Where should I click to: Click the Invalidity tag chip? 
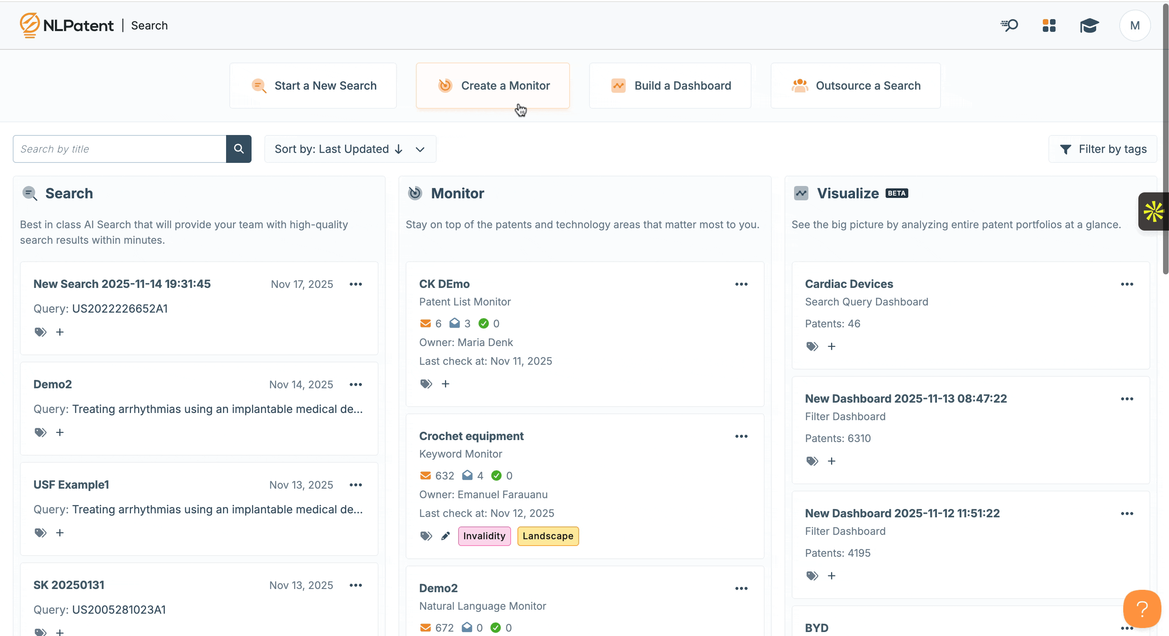(484, 536)
